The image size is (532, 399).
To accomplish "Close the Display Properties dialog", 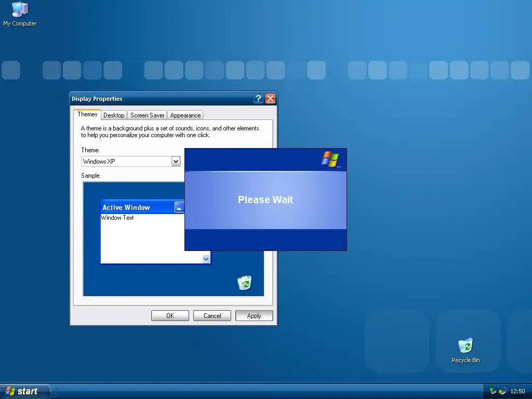I will (x=270, y=98).
